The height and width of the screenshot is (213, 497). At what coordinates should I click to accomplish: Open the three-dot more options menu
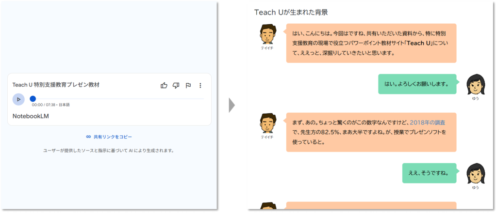point(200,85)
